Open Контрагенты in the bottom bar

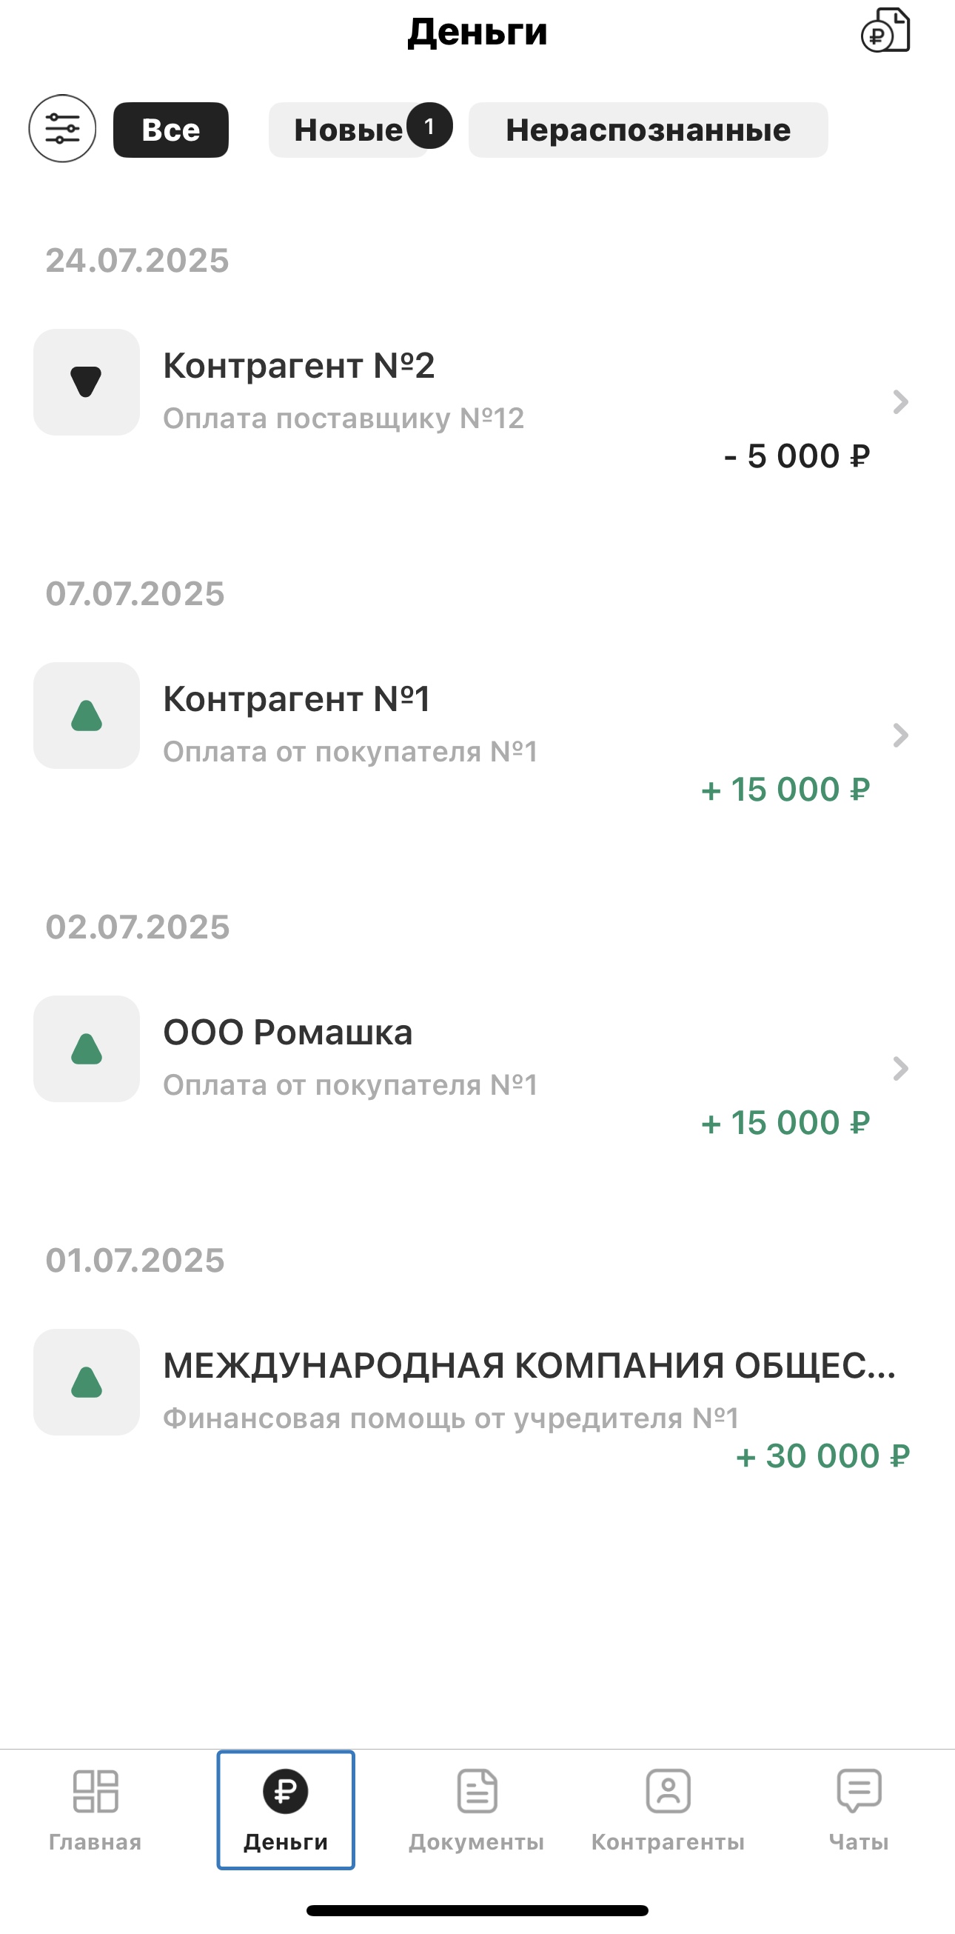click(x=668, y=1810)
